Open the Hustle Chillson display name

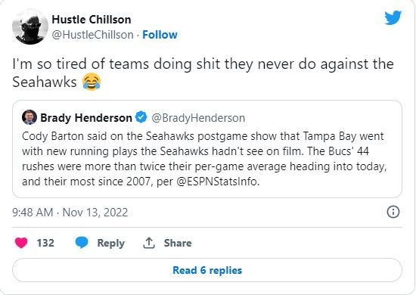tap(92, 20)
